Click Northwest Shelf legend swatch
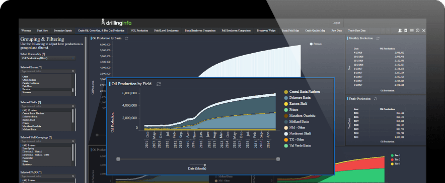This screenshot has height=183, width=445. coord(286,133)
